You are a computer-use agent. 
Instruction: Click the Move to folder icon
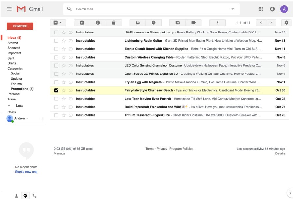point(177,23)
